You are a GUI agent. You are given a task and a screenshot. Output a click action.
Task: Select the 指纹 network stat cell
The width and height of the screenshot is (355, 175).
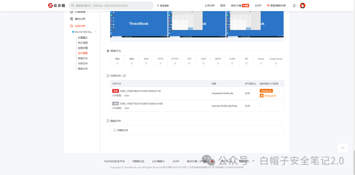point(117,61)
